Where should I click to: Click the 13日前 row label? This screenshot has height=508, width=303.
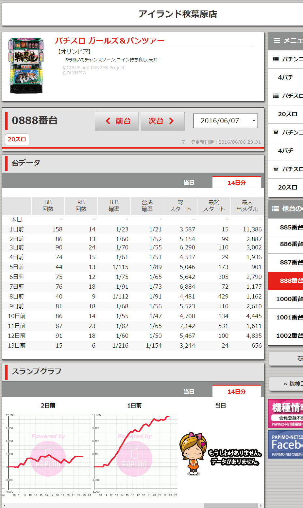[17, 346]
